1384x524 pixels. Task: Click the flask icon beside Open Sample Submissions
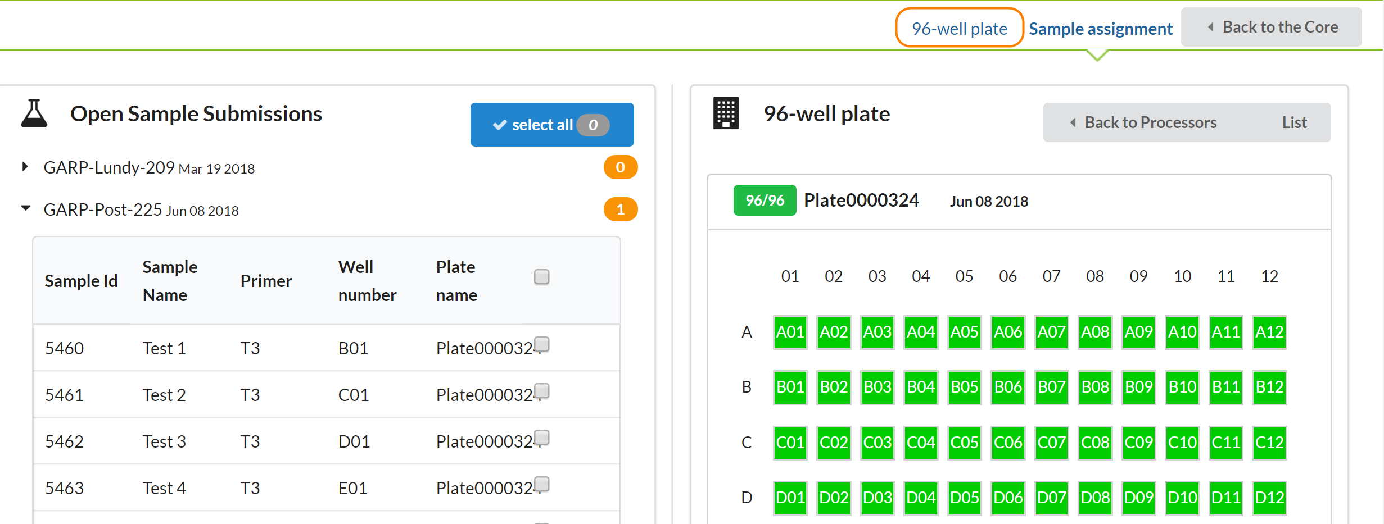(x=34, y=113)
